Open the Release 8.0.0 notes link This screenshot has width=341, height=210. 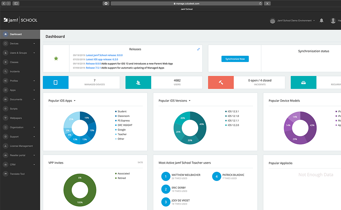pyautogui.click(x=93, y=64)
